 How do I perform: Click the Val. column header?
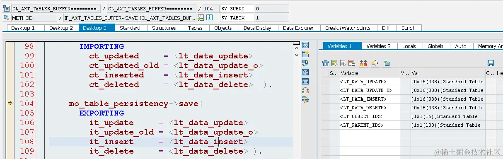(447, 73)
